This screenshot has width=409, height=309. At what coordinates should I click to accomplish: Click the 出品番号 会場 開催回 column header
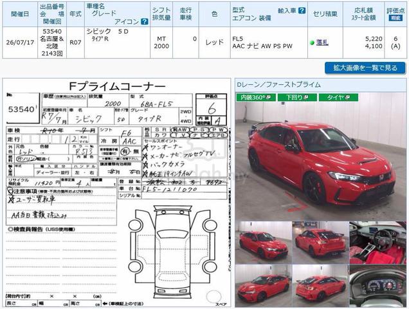tap(52, 14)
